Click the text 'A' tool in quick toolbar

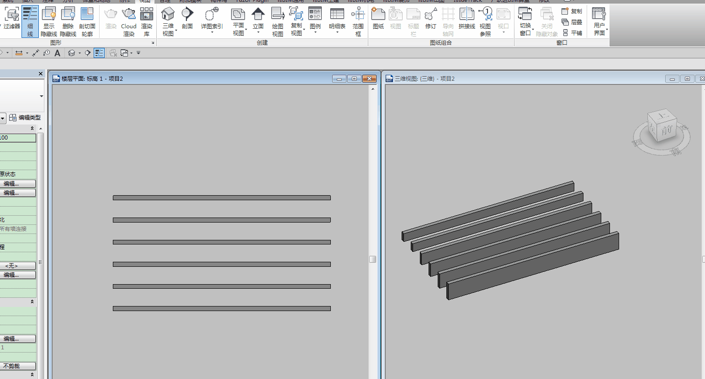pos(57,53)
